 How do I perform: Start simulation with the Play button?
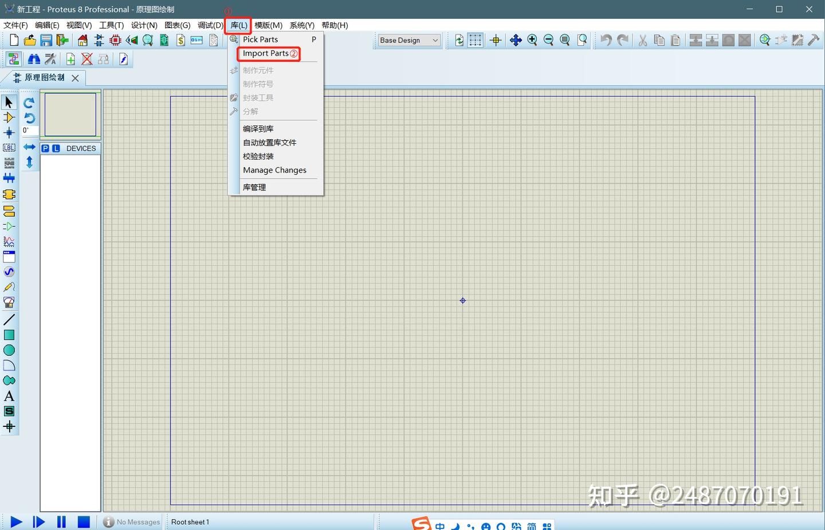pyautogui.click(x=16, y=522)
